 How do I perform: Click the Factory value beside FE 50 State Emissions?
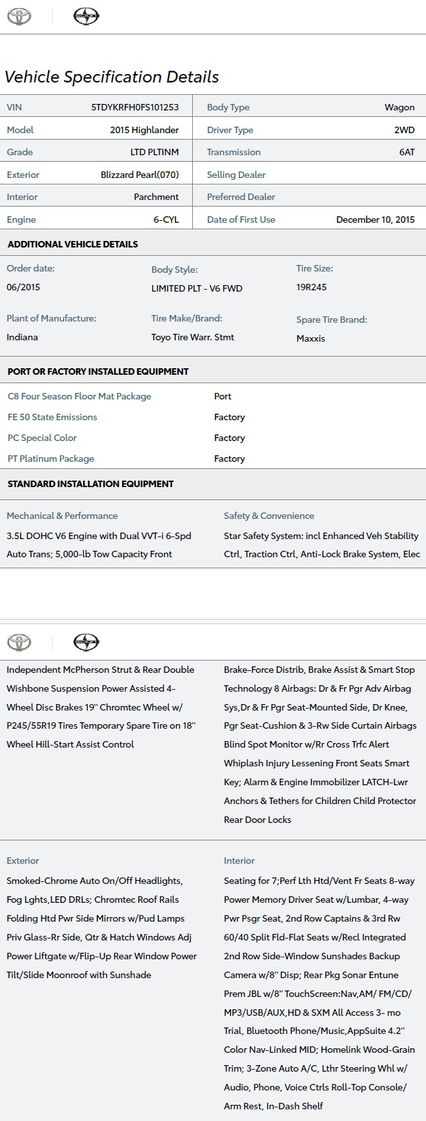point(229,417)
